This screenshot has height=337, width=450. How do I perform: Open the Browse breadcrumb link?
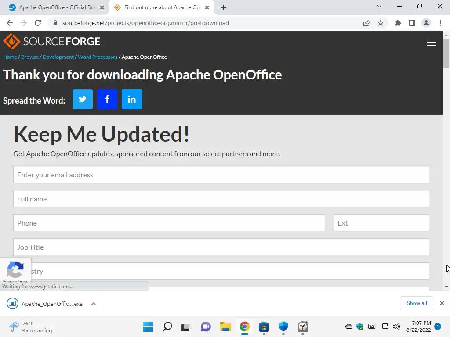click(x=30, y=57)
